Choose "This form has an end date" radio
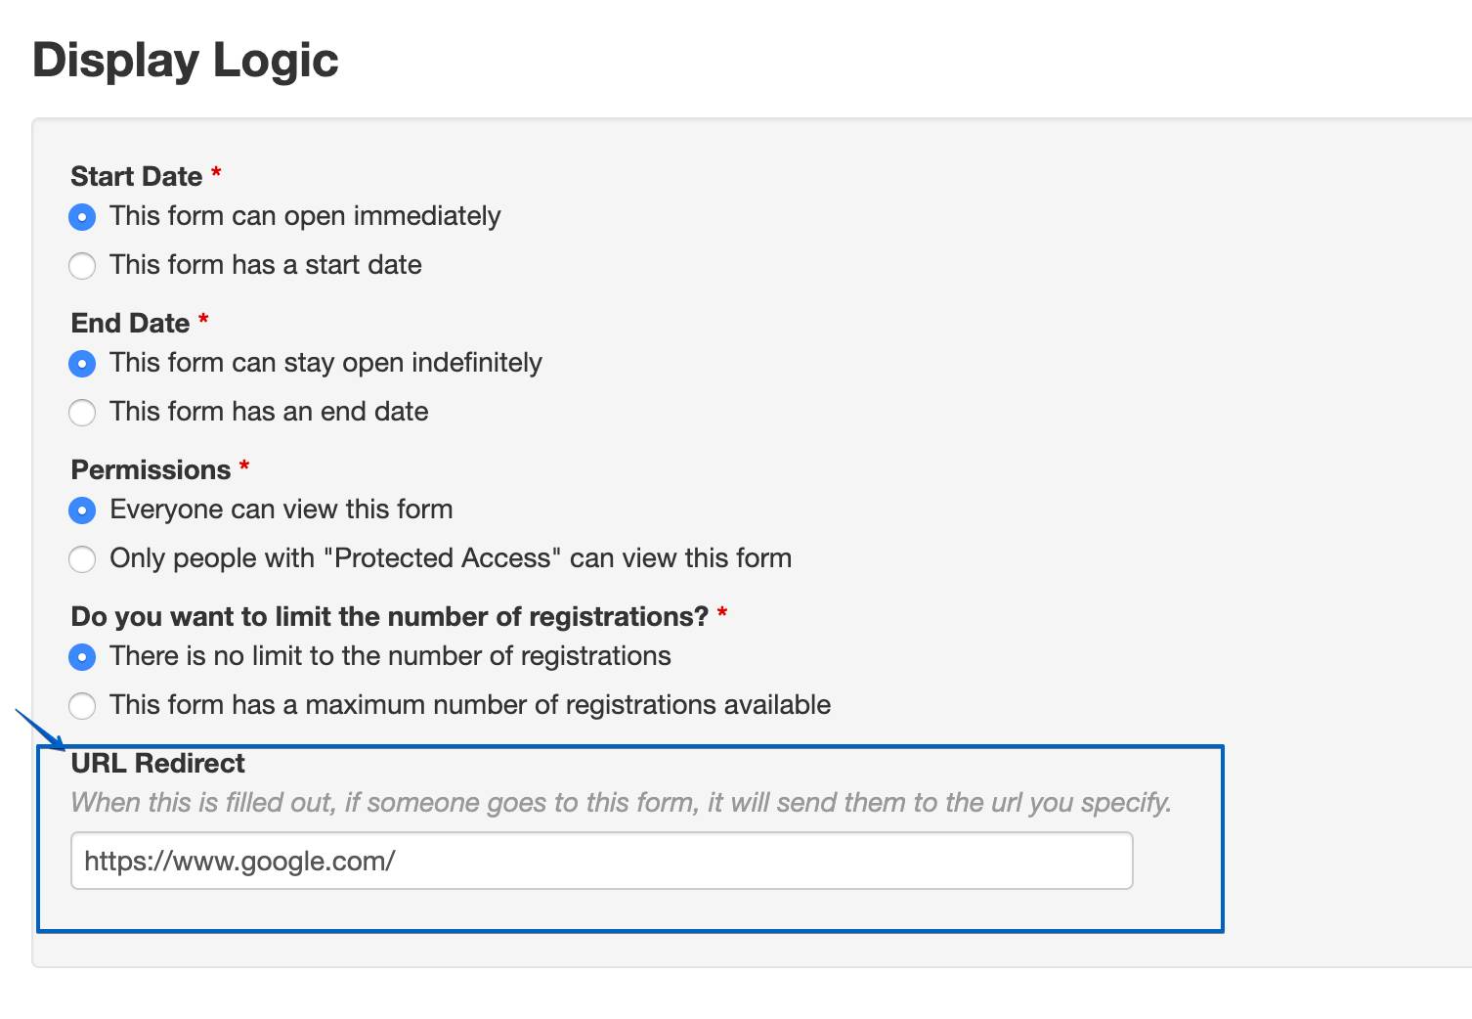Viewport: 1472px width, 1019px height. click(x=82, y=412)
